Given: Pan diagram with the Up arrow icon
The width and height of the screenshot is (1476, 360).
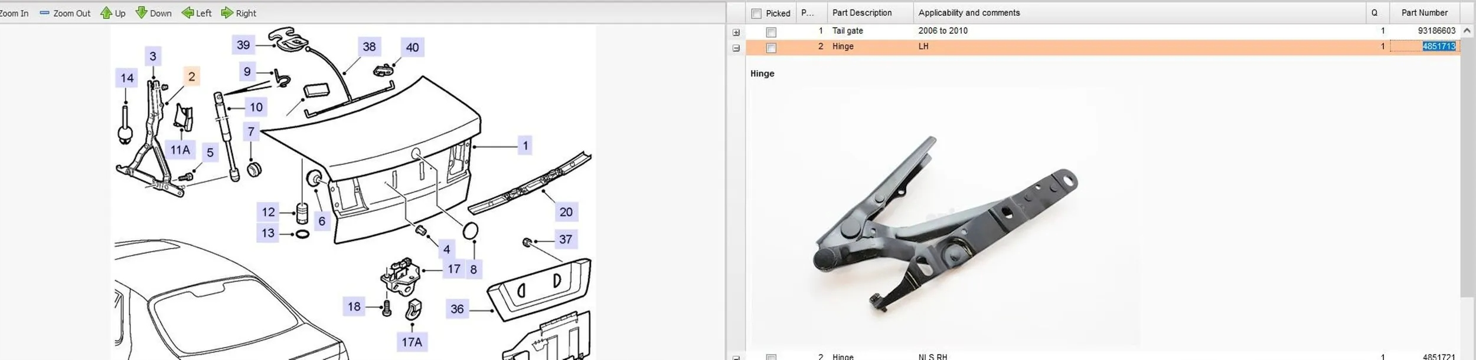Looking at the screenshot, I should coord(106,13).
